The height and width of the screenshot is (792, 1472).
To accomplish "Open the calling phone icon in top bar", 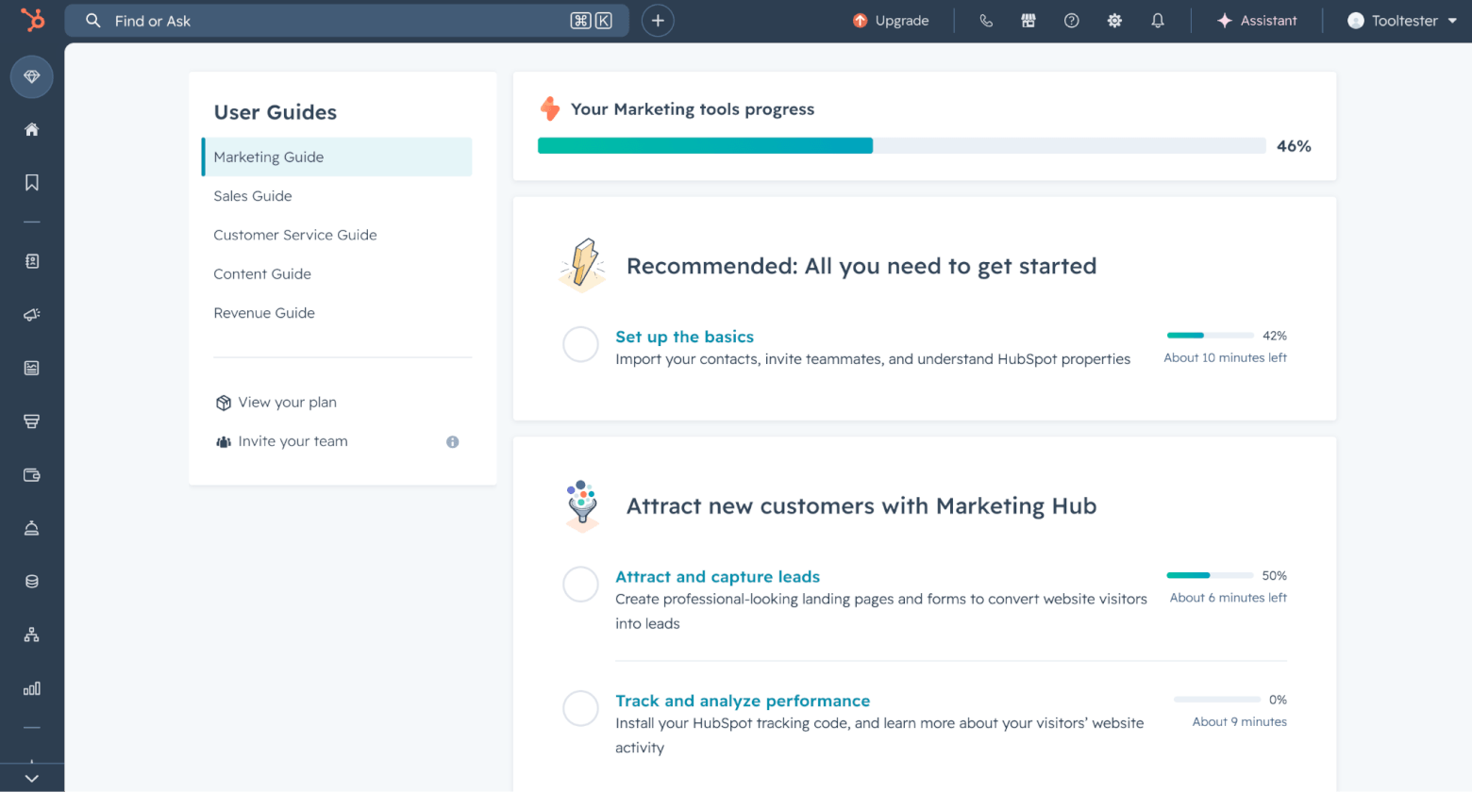I will (x=986, y=21).
